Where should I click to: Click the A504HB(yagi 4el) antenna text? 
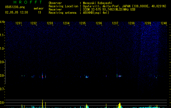(x=96, y=13)
